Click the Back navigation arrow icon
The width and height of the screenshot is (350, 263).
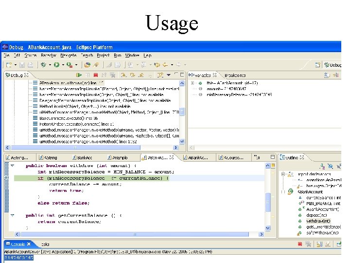click(x=165, y=65)
